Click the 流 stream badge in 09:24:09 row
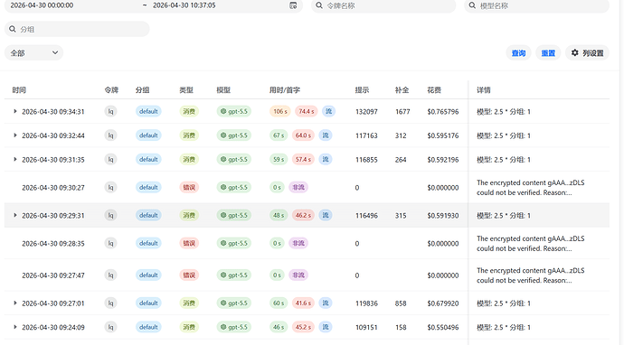The height and width of the screenshot is (345, 624). pos(326,327)
